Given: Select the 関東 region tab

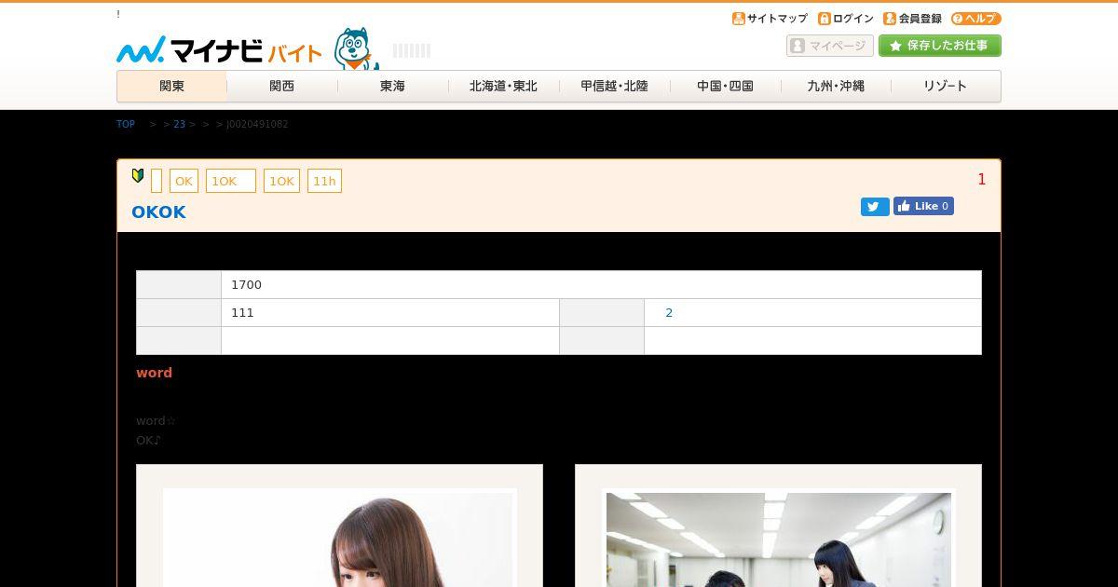Looking at the screenshot, I should pos(171,86).
